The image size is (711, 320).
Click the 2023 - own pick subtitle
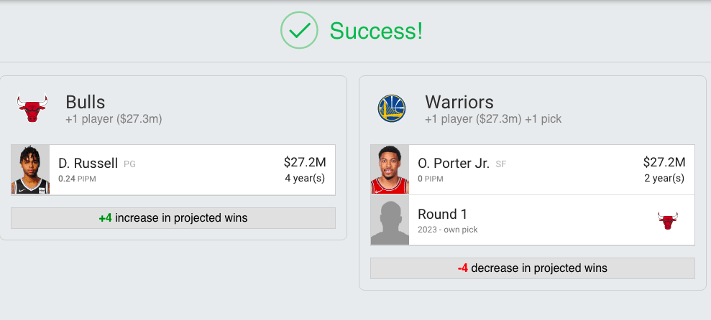pyautogui.click(x=448, y=230)
